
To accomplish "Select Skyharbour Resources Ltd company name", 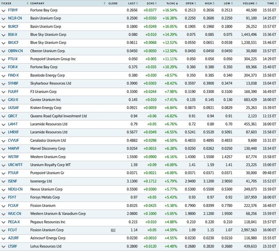I will coord(51,83).
